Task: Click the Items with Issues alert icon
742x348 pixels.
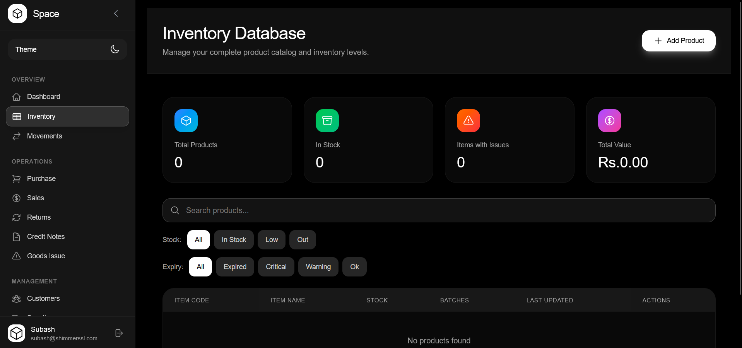Action: pyautogui.click(x=468, y=121)
